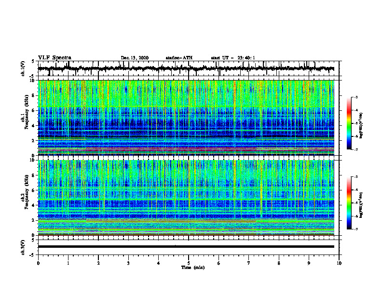382x295 pixels.
Task: Click the '-7' label on ch.1 color bar
Action: 355,149
